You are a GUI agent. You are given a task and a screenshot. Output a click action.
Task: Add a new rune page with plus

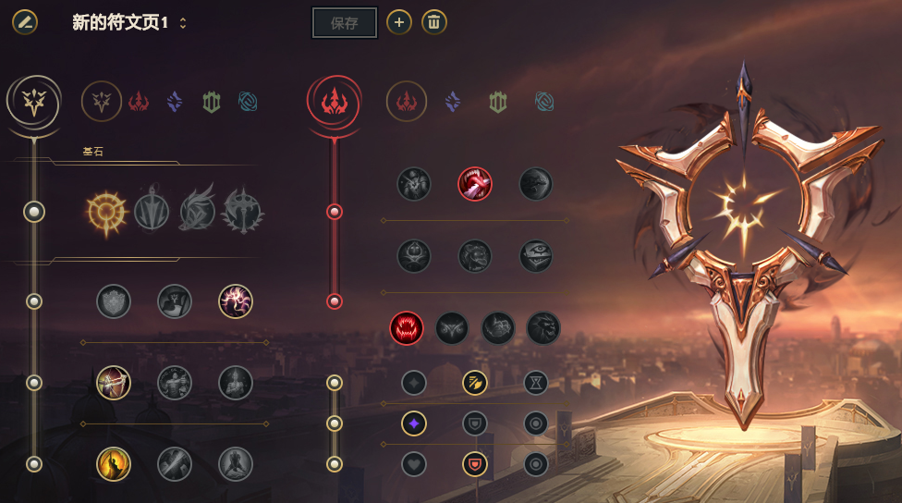[399, 22]
